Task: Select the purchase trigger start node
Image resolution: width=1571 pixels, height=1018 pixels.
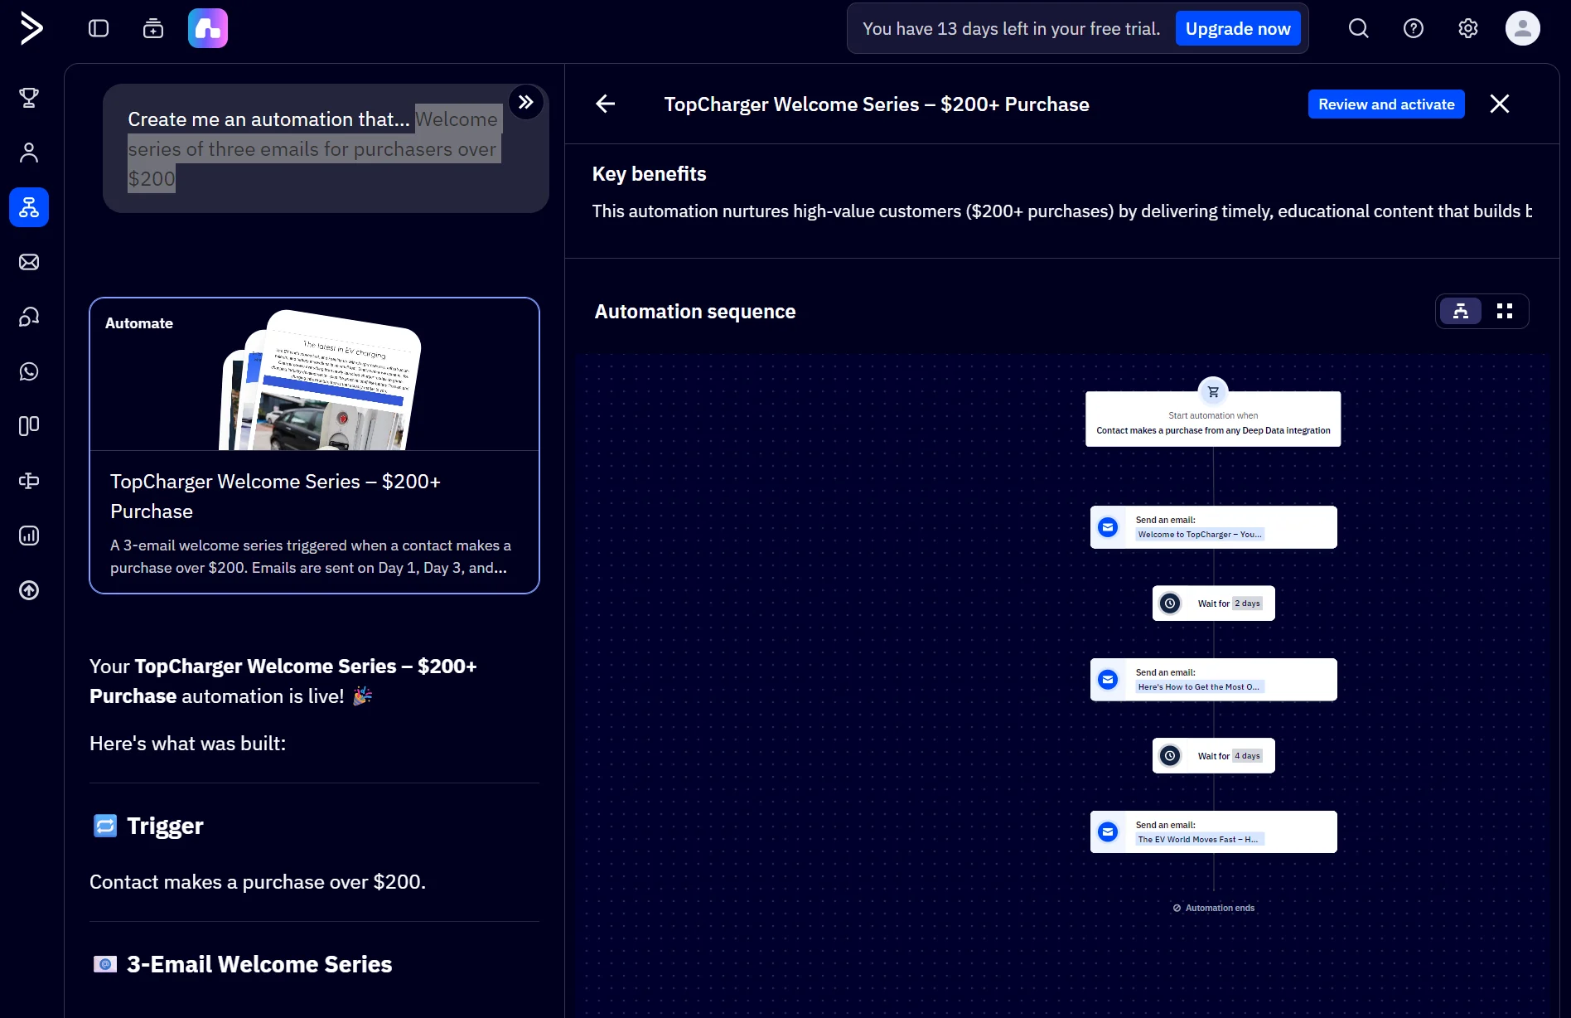Action: click(x=1213, y=419)
